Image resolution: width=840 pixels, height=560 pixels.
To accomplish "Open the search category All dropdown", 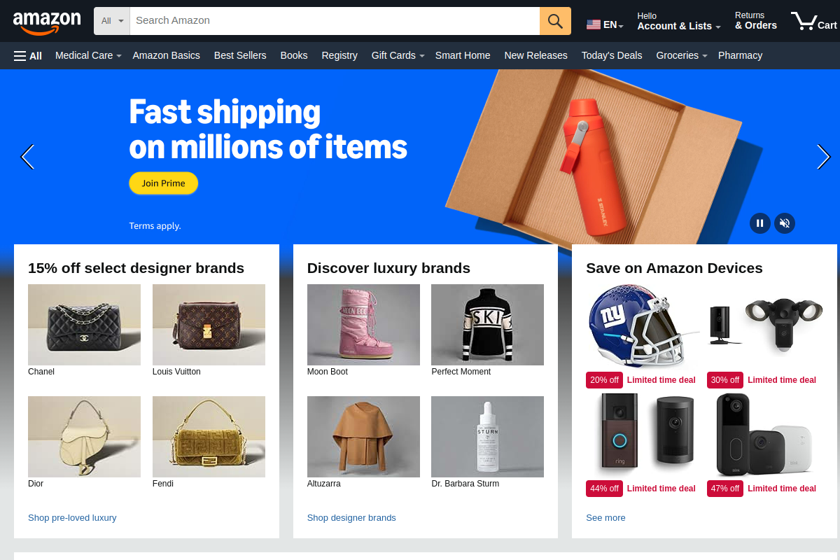I will point(112,21).
